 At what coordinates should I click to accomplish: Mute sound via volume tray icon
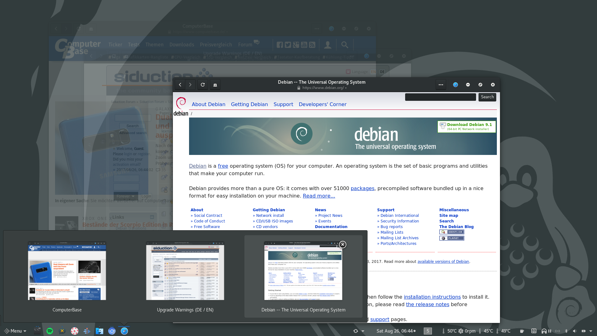[575, 331]
